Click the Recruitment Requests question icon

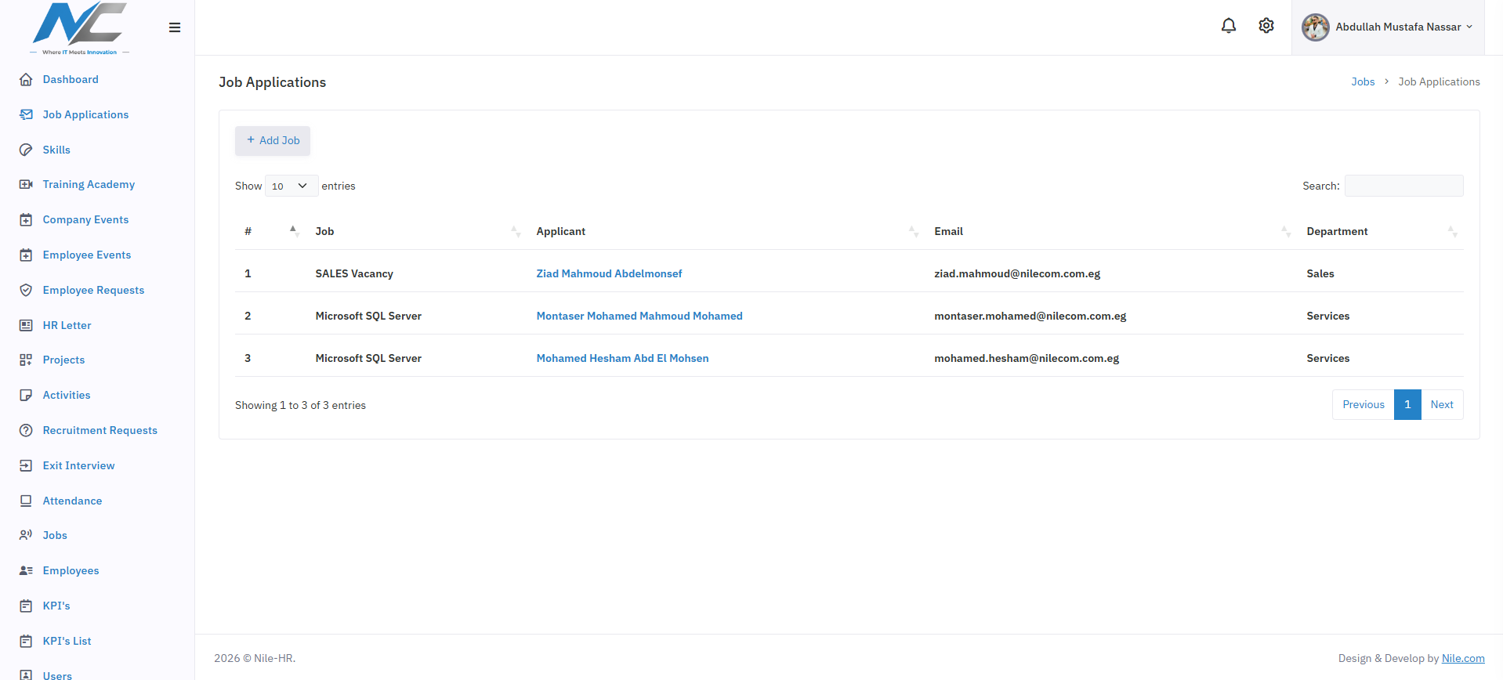point(26,430)
